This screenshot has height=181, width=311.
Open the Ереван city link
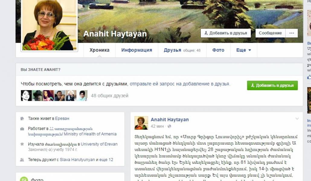tap(62, 119)
